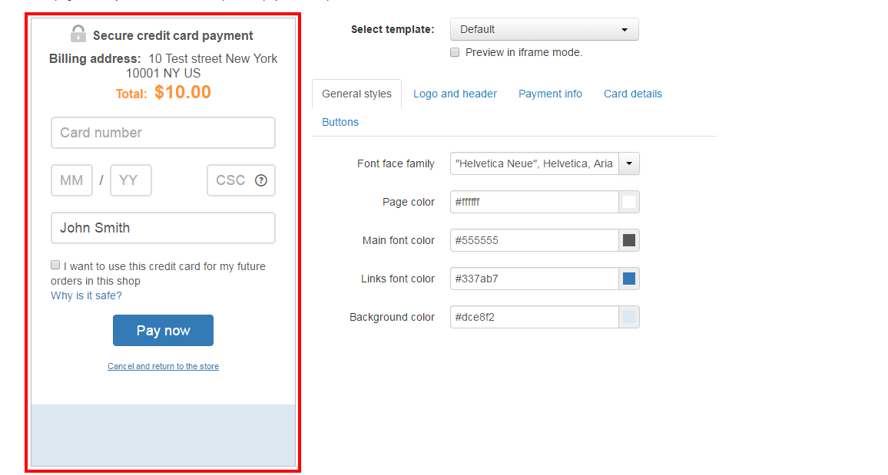The height and width of the screenshot is (475, 888).
Task: Focus the Card number field
Action: [163, 133]
